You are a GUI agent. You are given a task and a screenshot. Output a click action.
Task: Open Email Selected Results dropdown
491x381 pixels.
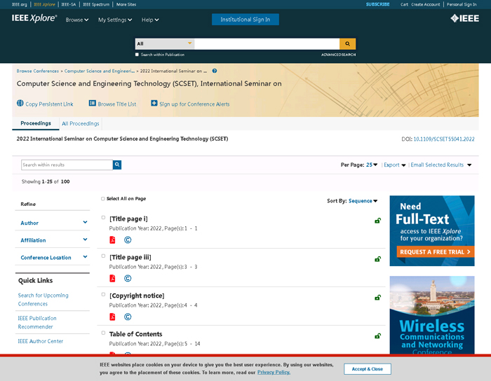(441, 165)
